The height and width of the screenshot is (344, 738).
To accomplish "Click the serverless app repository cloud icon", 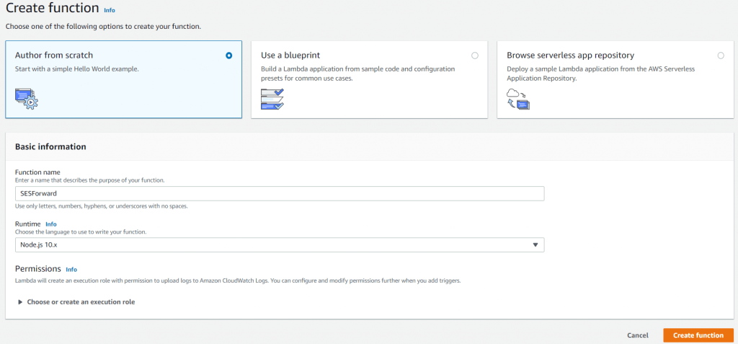I will coord(518,98).
